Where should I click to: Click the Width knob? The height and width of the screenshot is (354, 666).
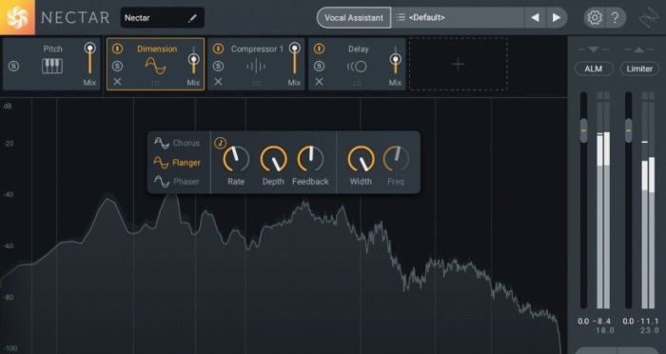(361, 159)
